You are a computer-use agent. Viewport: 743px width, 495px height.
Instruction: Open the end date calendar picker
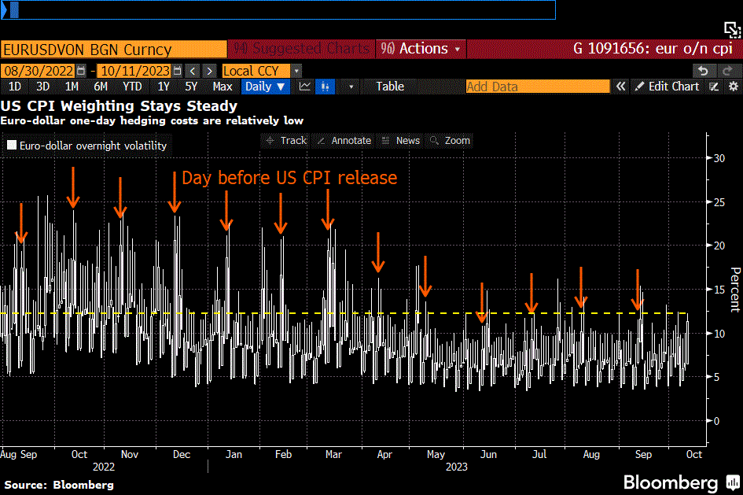tap(177, 71)
